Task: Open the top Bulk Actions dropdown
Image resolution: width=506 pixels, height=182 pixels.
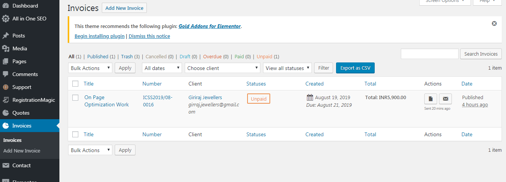Action: 90,68
